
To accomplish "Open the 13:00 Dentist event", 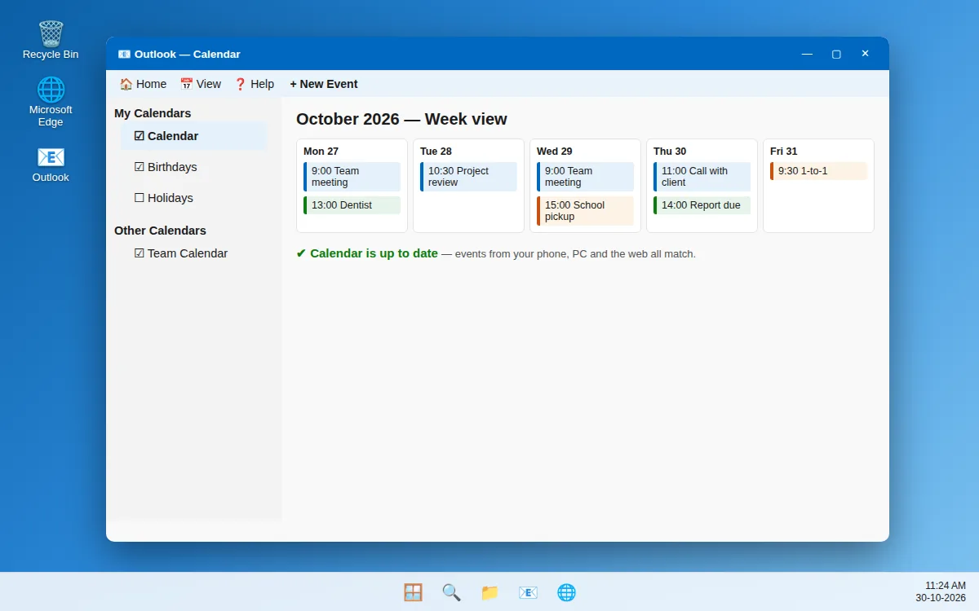I will coord(352,205).
